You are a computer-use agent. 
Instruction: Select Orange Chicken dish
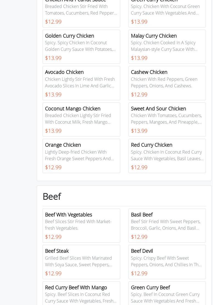point(63,145)
